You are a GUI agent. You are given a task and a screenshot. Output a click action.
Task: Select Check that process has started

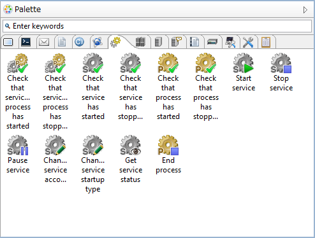point(168,87)
